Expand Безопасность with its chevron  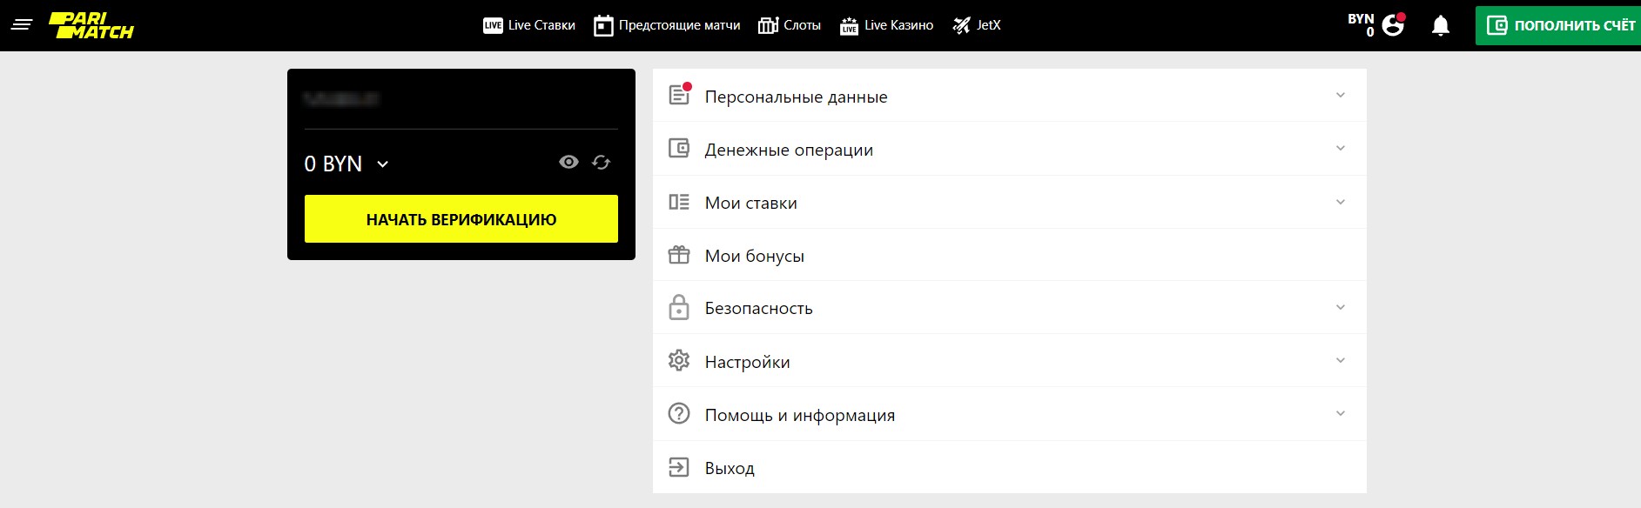(1341, 307)
